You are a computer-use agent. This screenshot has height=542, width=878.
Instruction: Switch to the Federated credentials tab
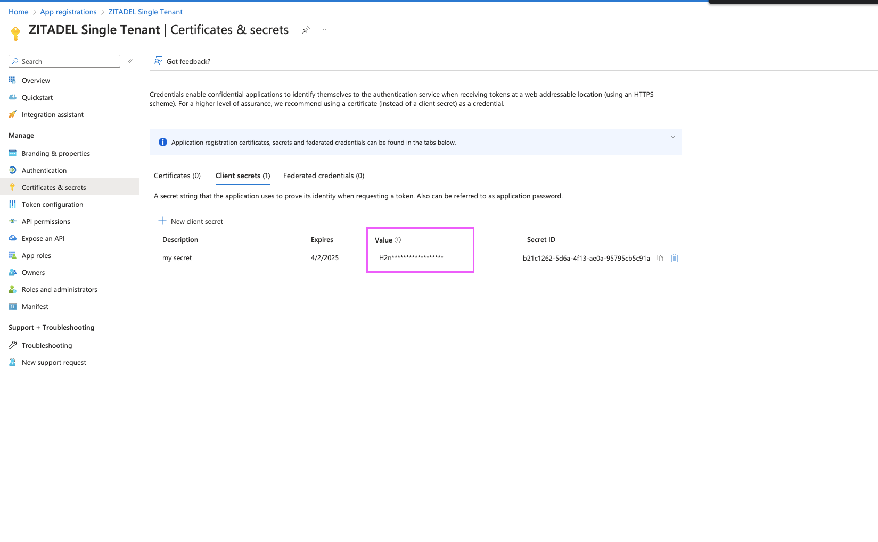click(323, 176)
